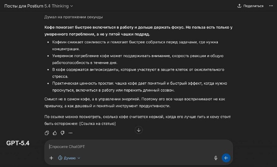Click the thumbs up icon
Image resolution: width=277 pixels, height=167 pixels.
pos(55,133)
